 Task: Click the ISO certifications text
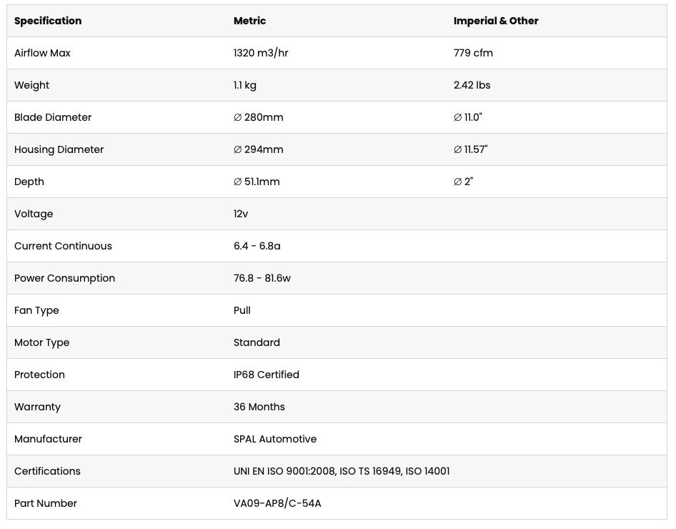click(342, 471)
